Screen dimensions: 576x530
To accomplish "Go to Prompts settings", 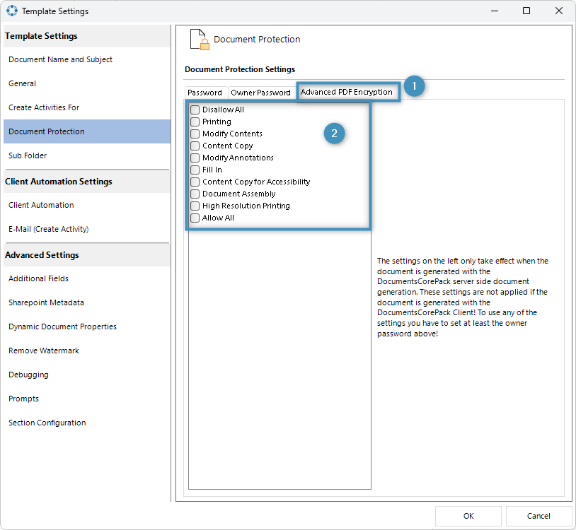I will (x=87, y=399).
